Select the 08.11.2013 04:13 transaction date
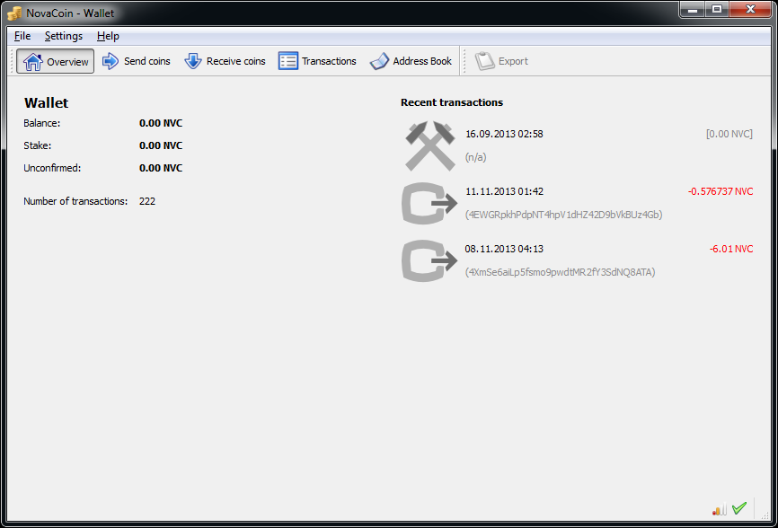This screenshot has height=528, width=778. [x=504, y=249]
